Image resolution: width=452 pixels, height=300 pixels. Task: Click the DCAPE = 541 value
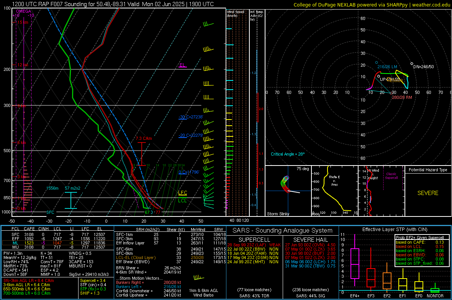click(16, 270)
